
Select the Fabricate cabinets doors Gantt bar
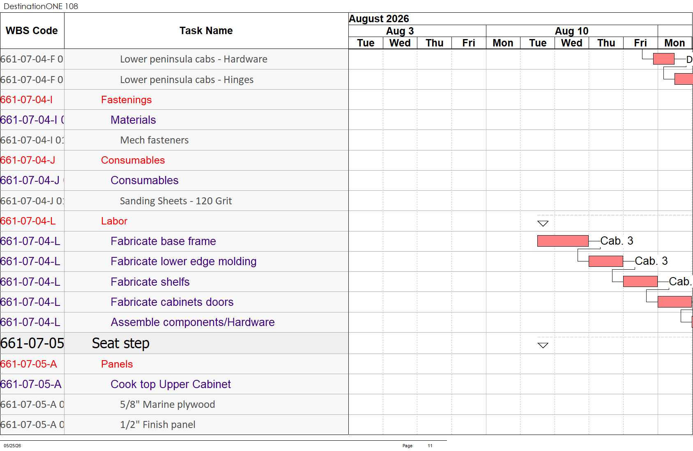coord(675,302)
